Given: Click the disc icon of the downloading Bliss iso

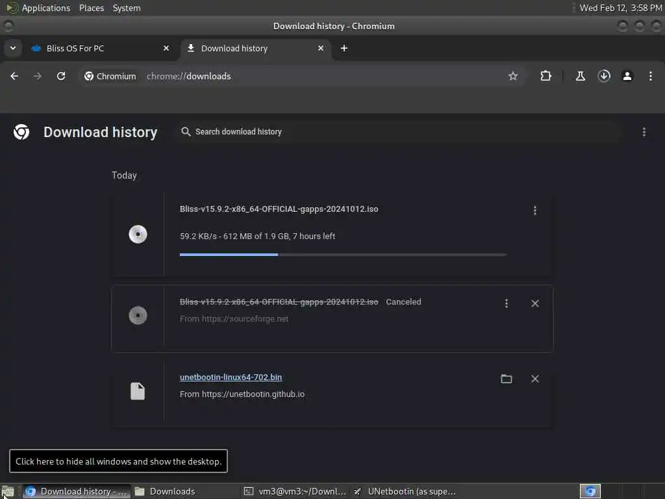Looking at the screenshot, I should 138,234.
